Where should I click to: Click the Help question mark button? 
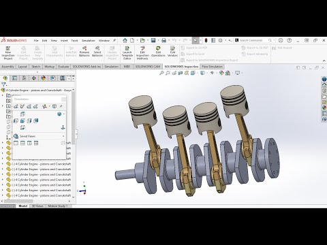[x=289, y=40]
